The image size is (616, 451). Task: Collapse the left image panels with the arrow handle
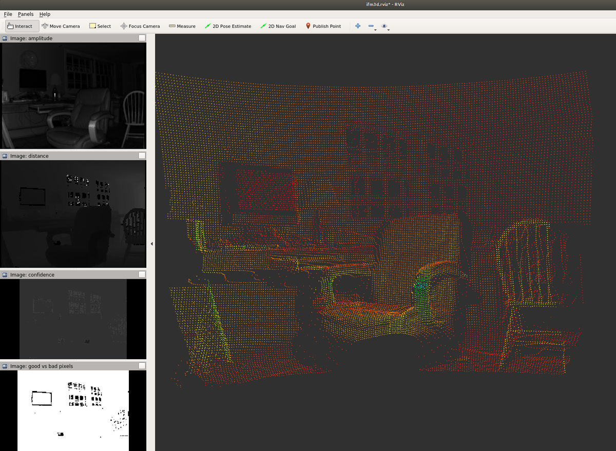coord(151,244)
